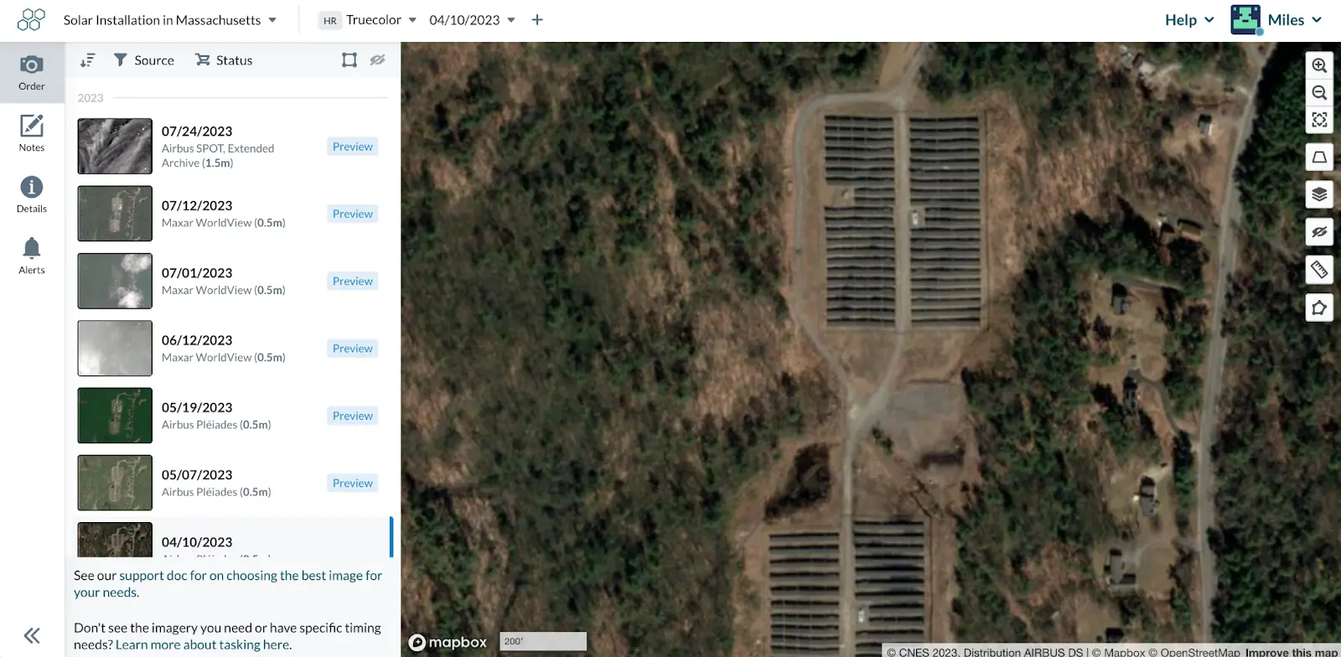The image size is (1341, 657).
Task: Click the sort order icon
Action: pos(87,60)
